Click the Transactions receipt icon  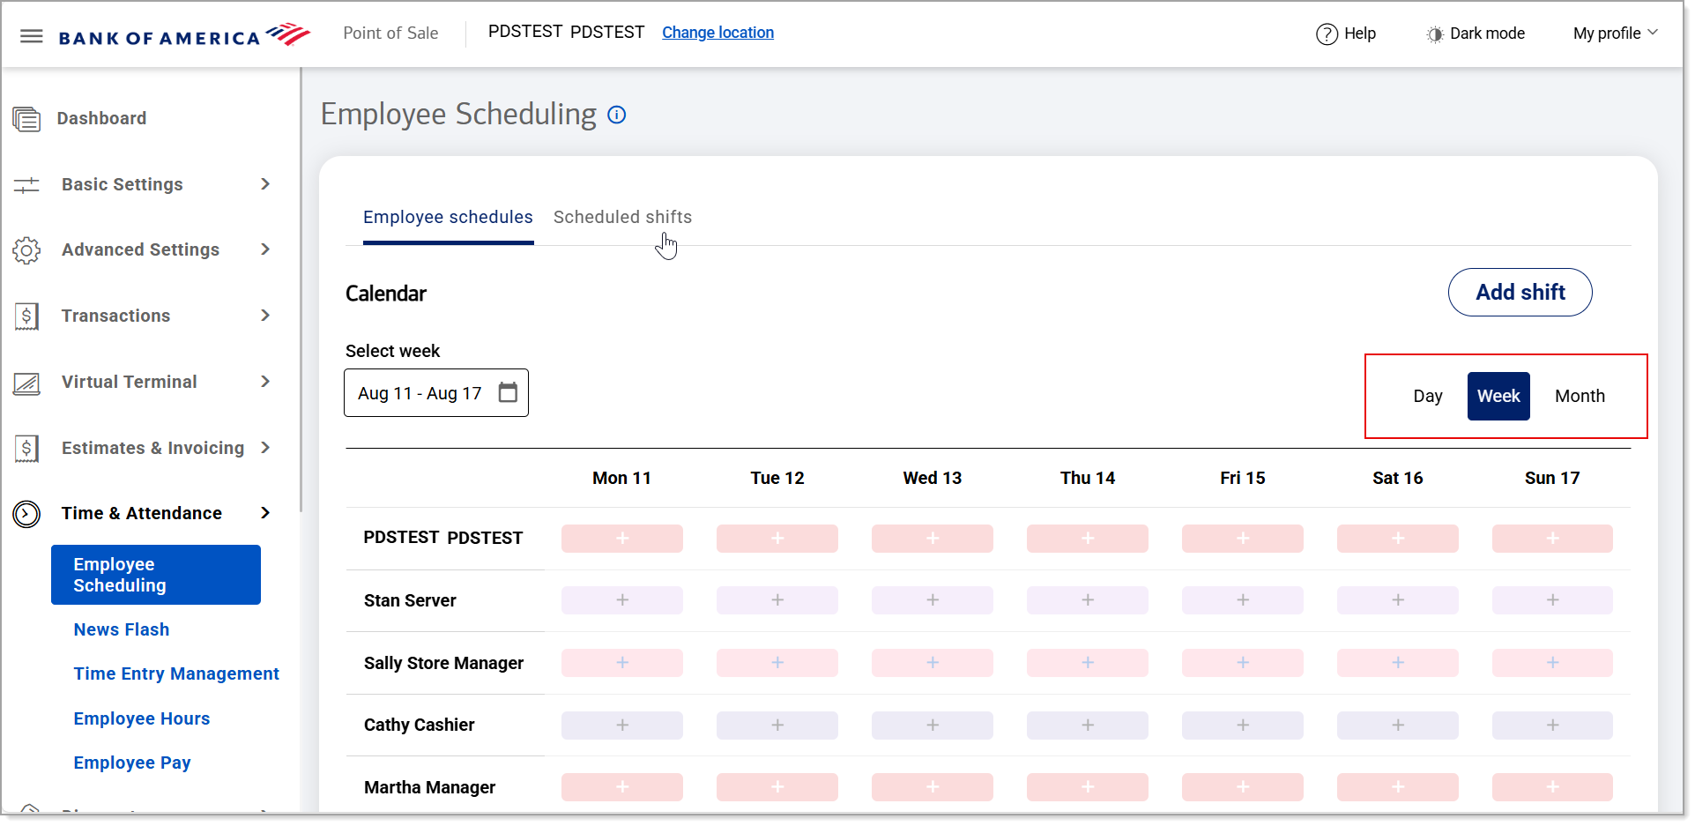[x=26, y=316]
